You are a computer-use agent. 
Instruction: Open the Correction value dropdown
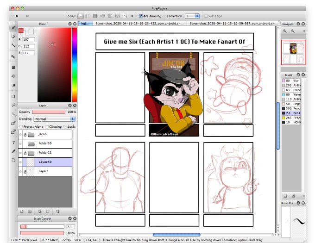coord(192,16)
